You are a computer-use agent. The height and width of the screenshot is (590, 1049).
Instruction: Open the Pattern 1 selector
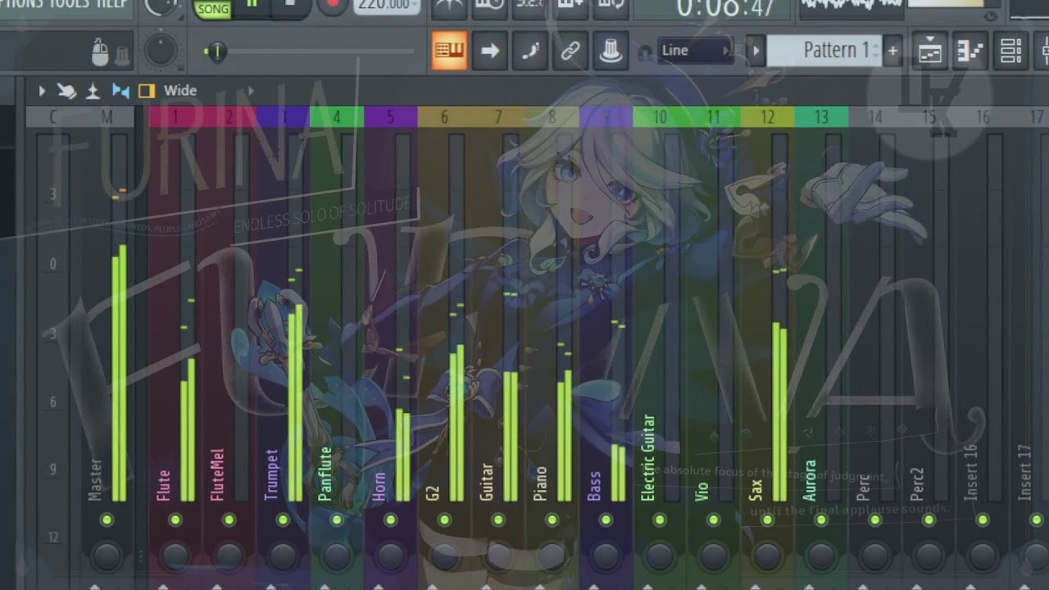point(825,51)
